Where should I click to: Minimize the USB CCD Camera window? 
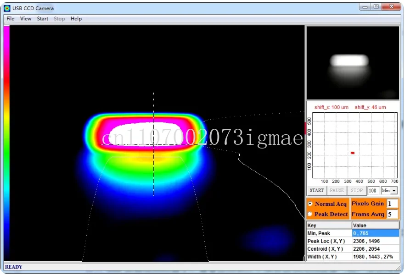coord(365,7)
